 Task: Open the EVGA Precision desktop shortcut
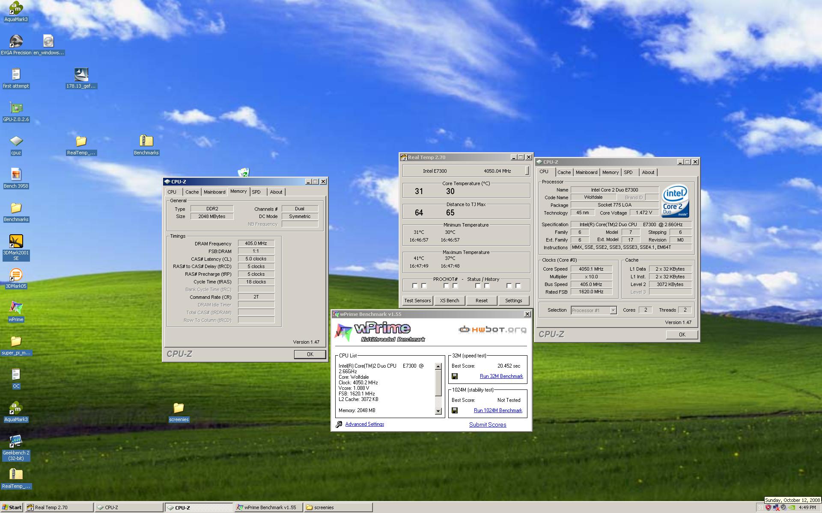click(x=16, y=45)
